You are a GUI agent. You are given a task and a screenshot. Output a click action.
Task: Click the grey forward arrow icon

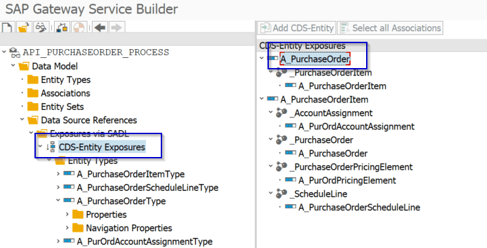point(116,28)
